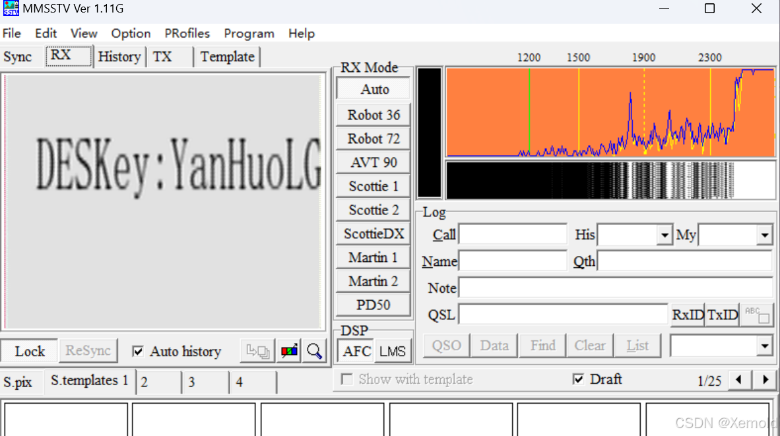The height and width of the screenshot is (436, 780).
Task: Select stock templates tab 3
Action: point(205,383)
